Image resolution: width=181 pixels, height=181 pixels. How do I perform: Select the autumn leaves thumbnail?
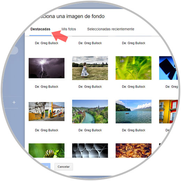coord(133,150)
